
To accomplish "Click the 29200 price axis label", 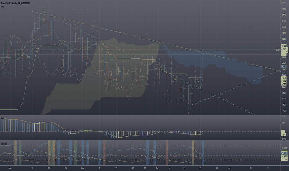I will (x=284, y=39).
